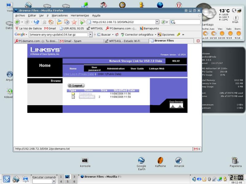The width and height of the screenshot is (246, 184).
Task: Click the 21:00 clock in the panel
Action: coord(236,178)
